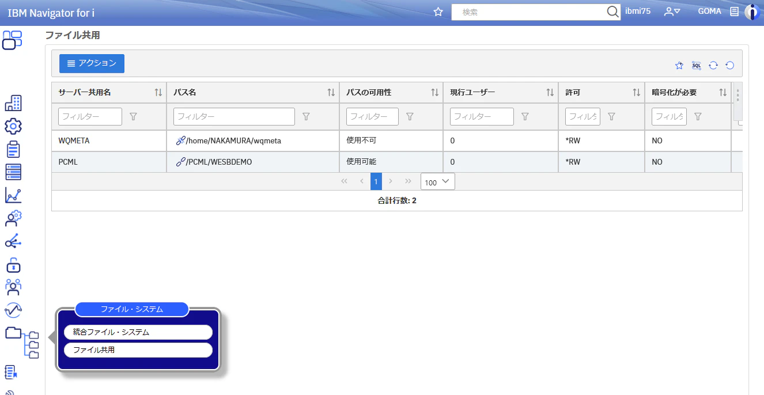
Task: Click the パスの可用性 filter text box
Action: pos(373,116)
